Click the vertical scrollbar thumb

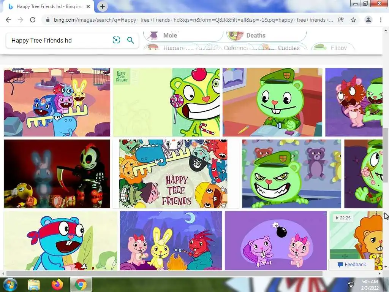coord(386,156)
